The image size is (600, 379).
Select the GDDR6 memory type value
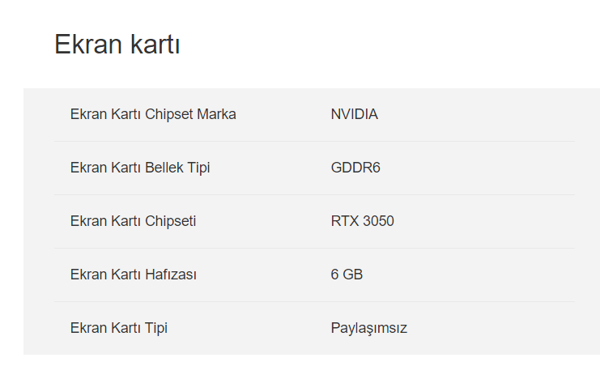(355, 168)
